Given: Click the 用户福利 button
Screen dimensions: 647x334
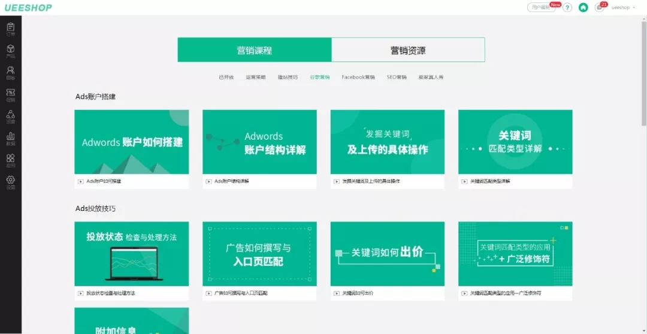Looking at the screenshot, I should pyautogui.click(x=540, y=8).
